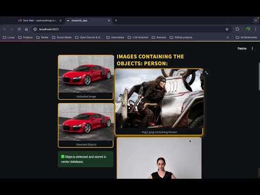The height and width of the screenshot is (195, 260).
Task: Open the Open Source bookmark folder
Action: tap(88, 37)
